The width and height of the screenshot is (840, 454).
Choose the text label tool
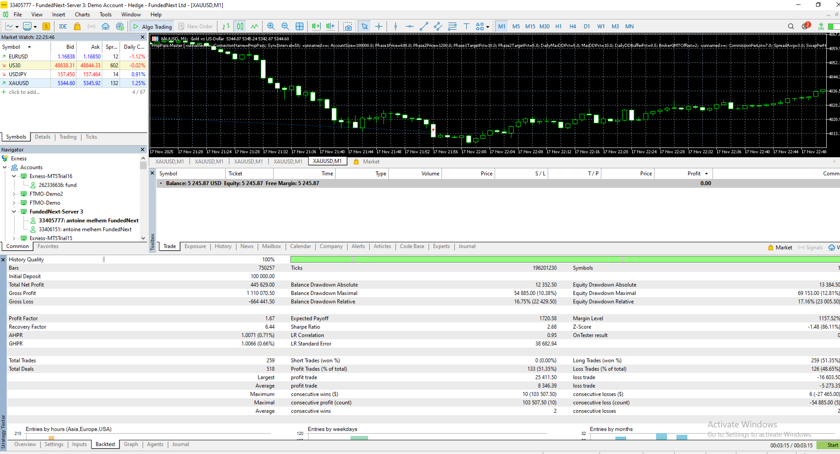pos(466,27)
